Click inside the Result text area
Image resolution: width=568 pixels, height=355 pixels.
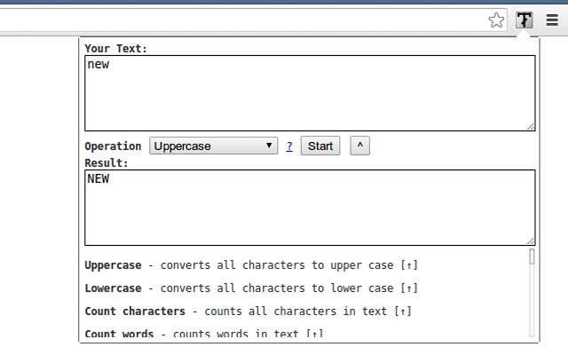point(310,208)
